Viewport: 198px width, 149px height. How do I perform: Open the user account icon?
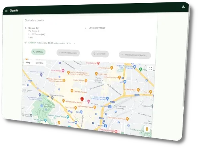(183, 7)
